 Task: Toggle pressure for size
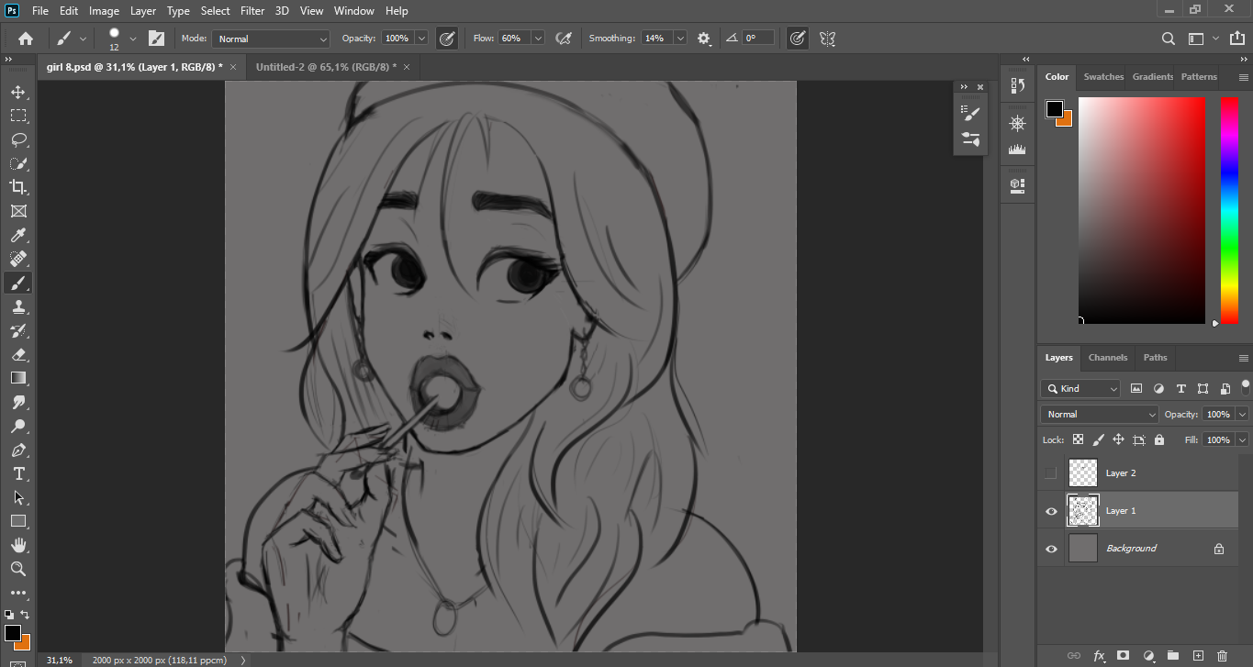pos(798,39)
